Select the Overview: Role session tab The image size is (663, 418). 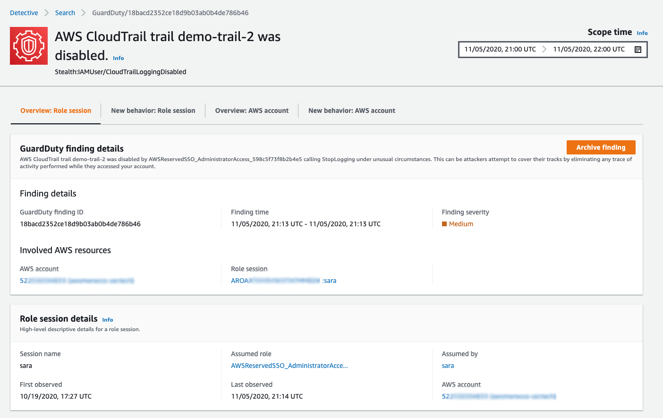56,111
